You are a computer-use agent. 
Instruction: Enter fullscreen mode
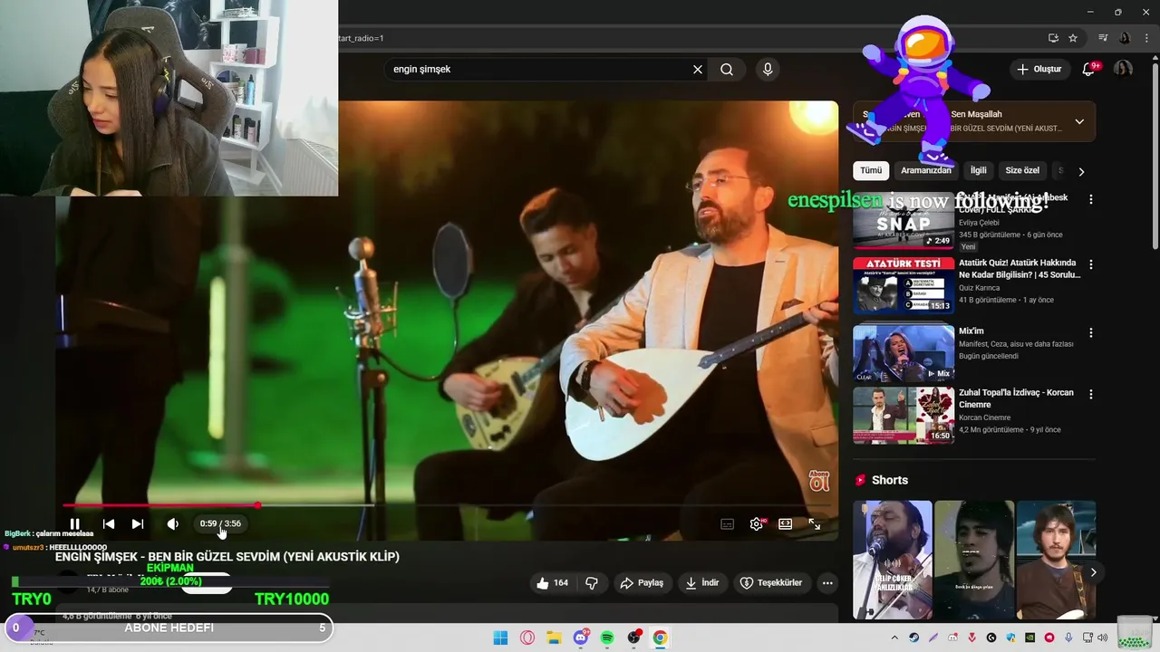click(815, 523)
